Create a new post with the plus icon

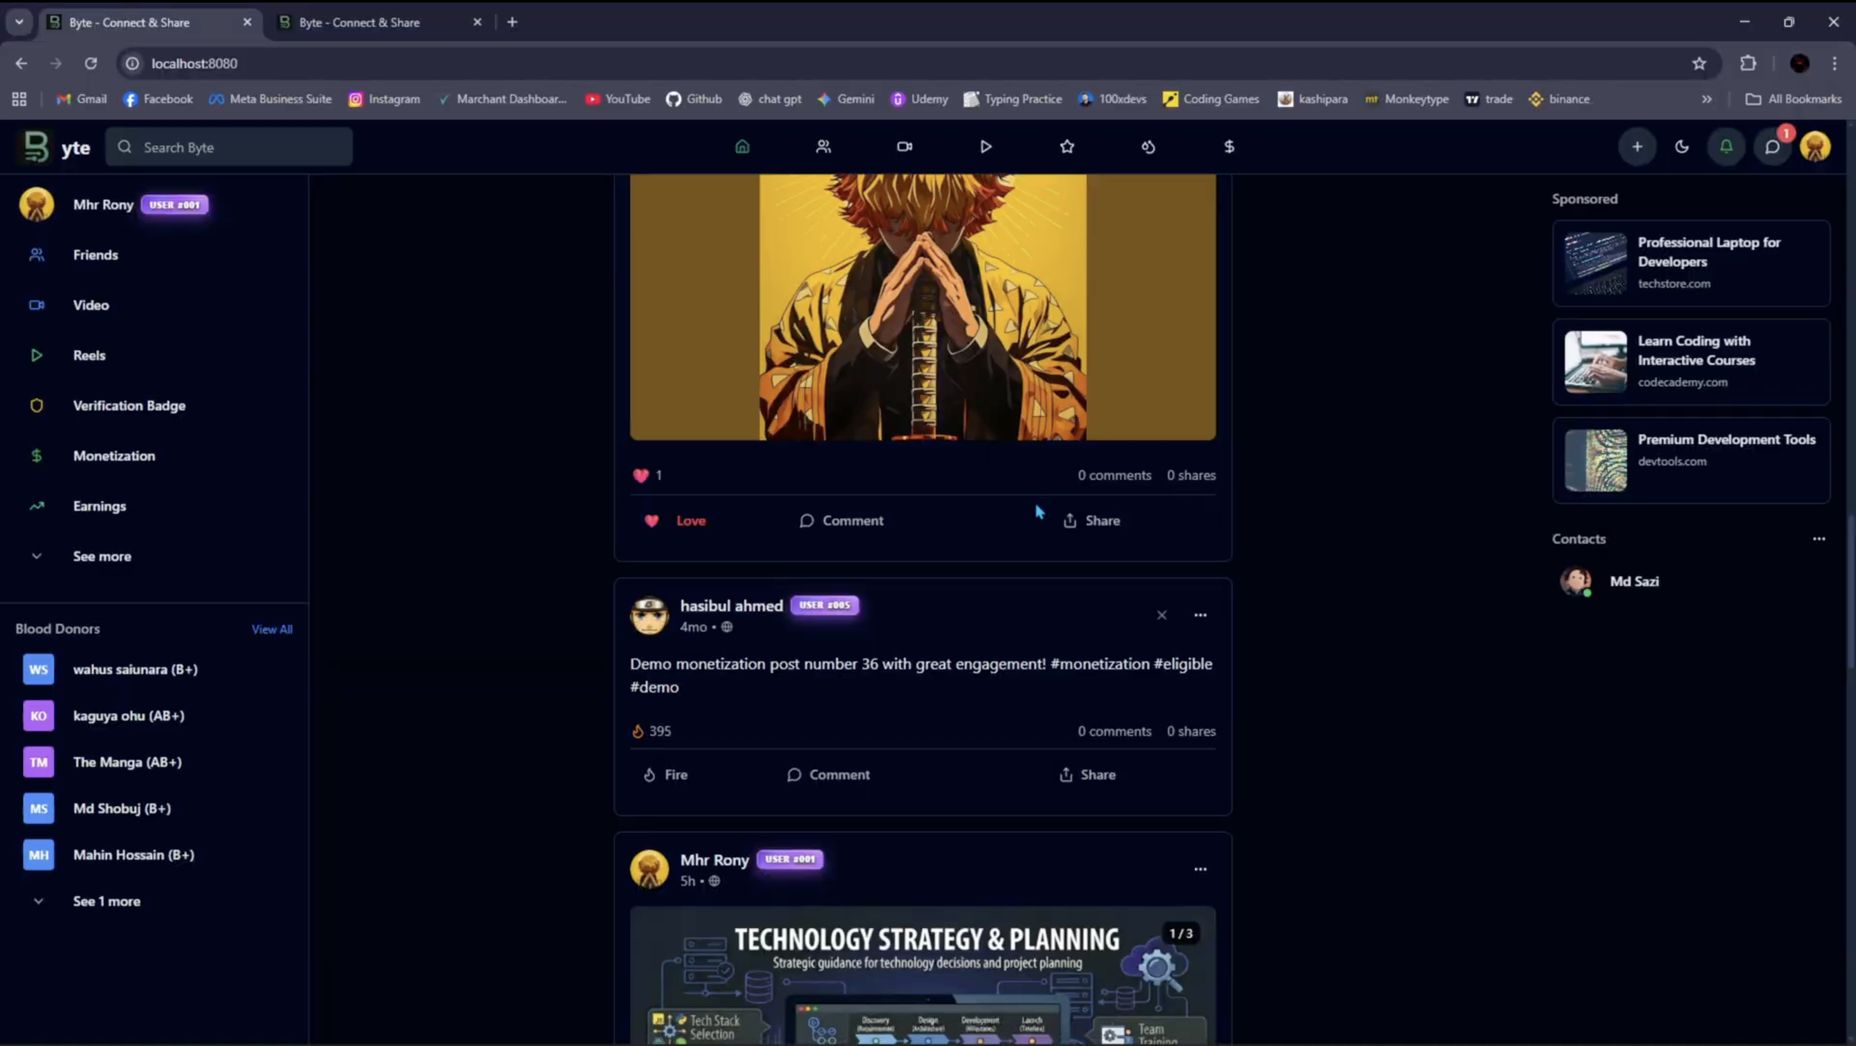1637,146
